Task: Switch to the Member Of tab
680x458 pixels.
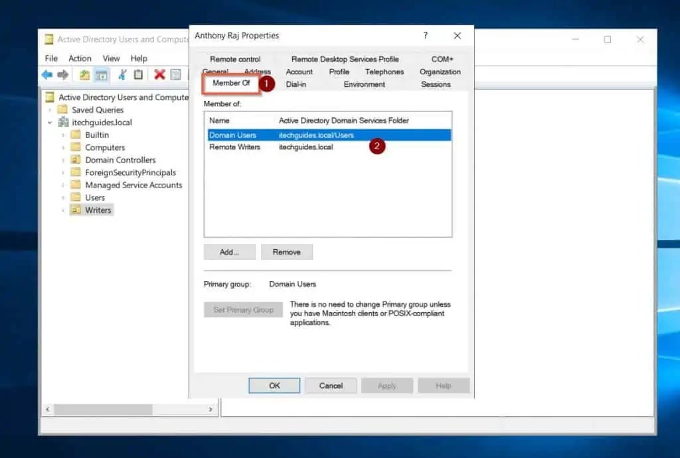Action: pyautogui.click(x=231, y=83)
